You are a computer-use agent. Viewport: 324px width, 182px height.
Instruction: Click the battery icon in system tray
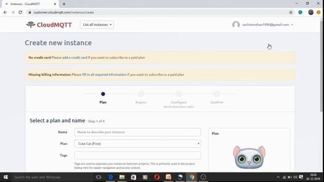pos(290,177)
